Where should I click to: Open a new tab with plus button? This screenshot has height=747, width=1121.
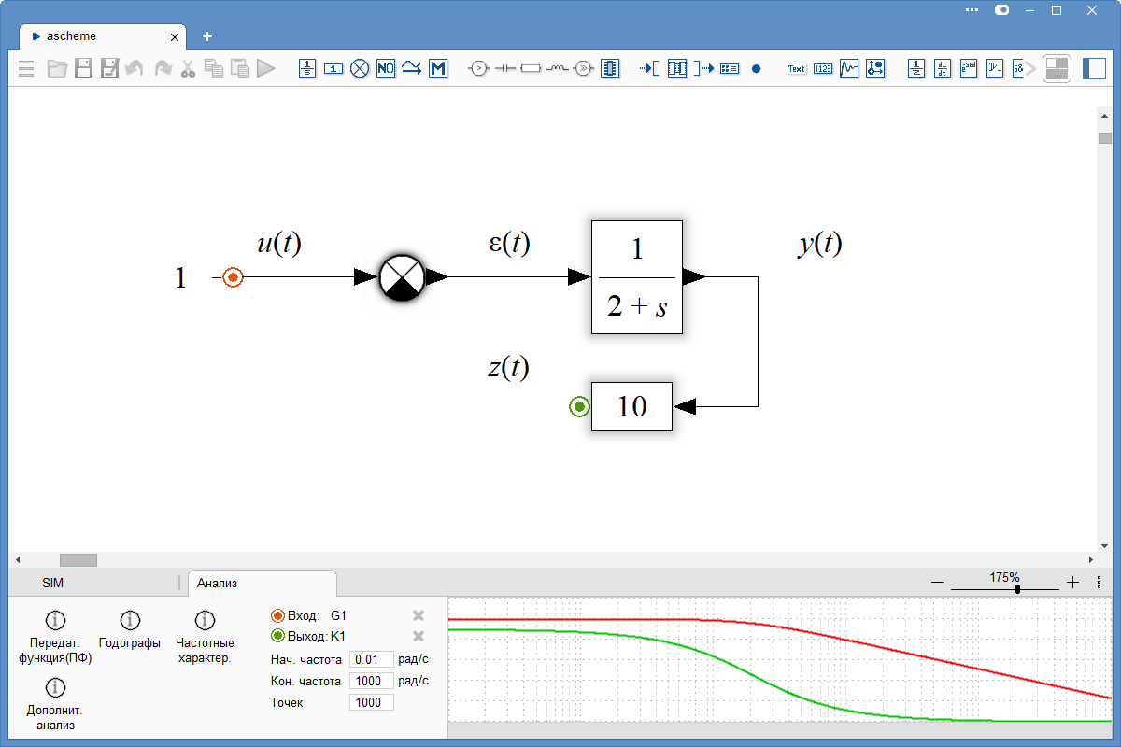click(207, 36)
